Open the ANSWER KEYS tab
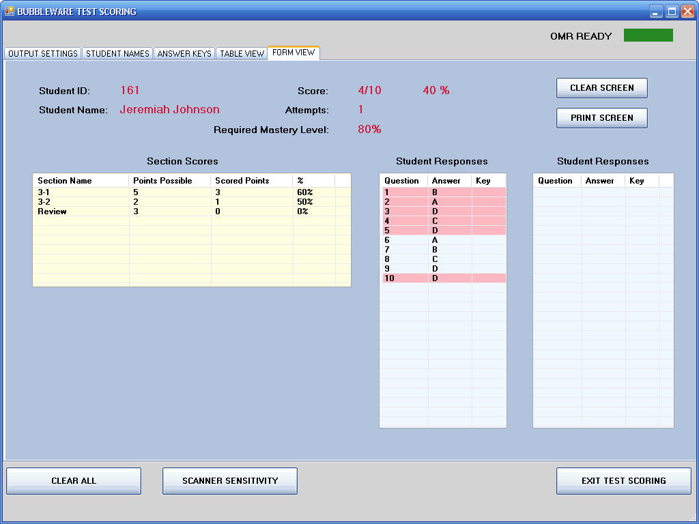 pyautogui.click(x=184, y=53)
